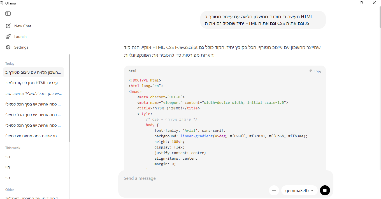The height and width of the screenshot is (199, 381).
Task: Copy the HTML code block
Action: 315,71
